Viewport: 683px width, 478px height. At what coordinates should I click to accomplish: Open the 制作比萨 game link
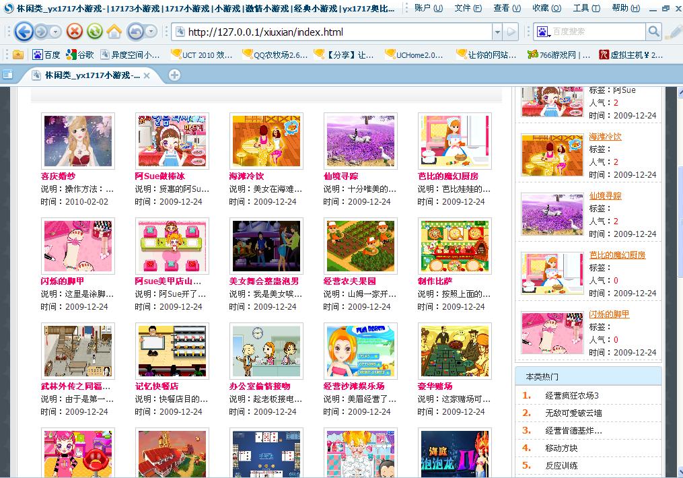coord(435,281)
